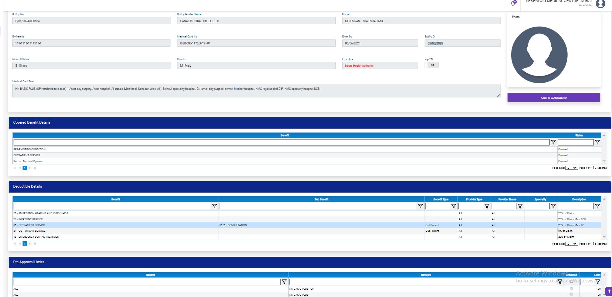Click the Add Pre-Authorization button
The height and width of the screenshot is (297, 612).
554,98
